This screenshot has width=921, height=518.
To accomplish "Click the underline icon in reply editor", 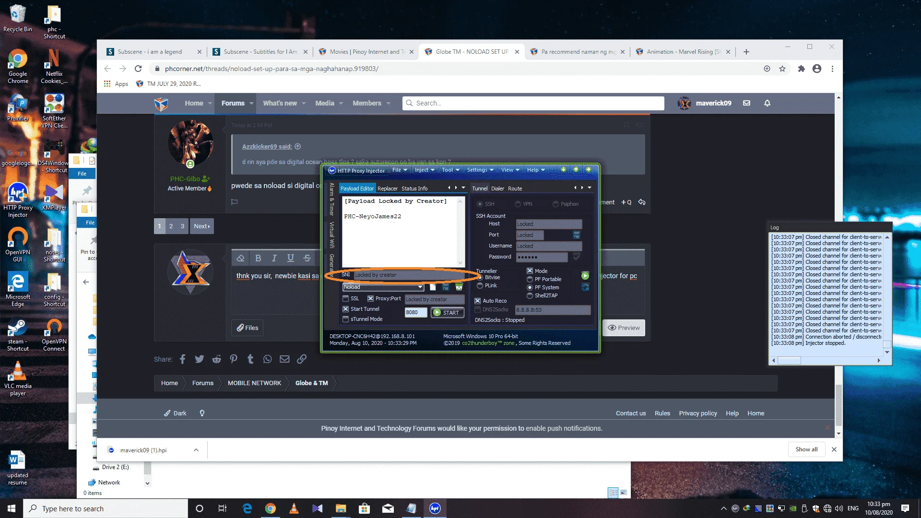I will coord(291,258).
